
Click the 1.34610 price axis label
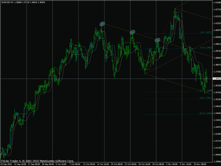point(217,106)
